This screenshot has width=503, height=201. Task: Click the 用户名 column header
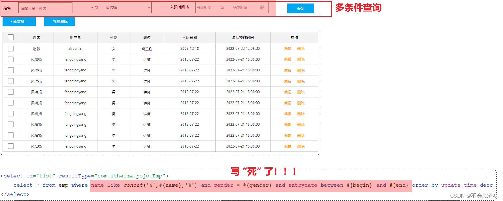75,38
